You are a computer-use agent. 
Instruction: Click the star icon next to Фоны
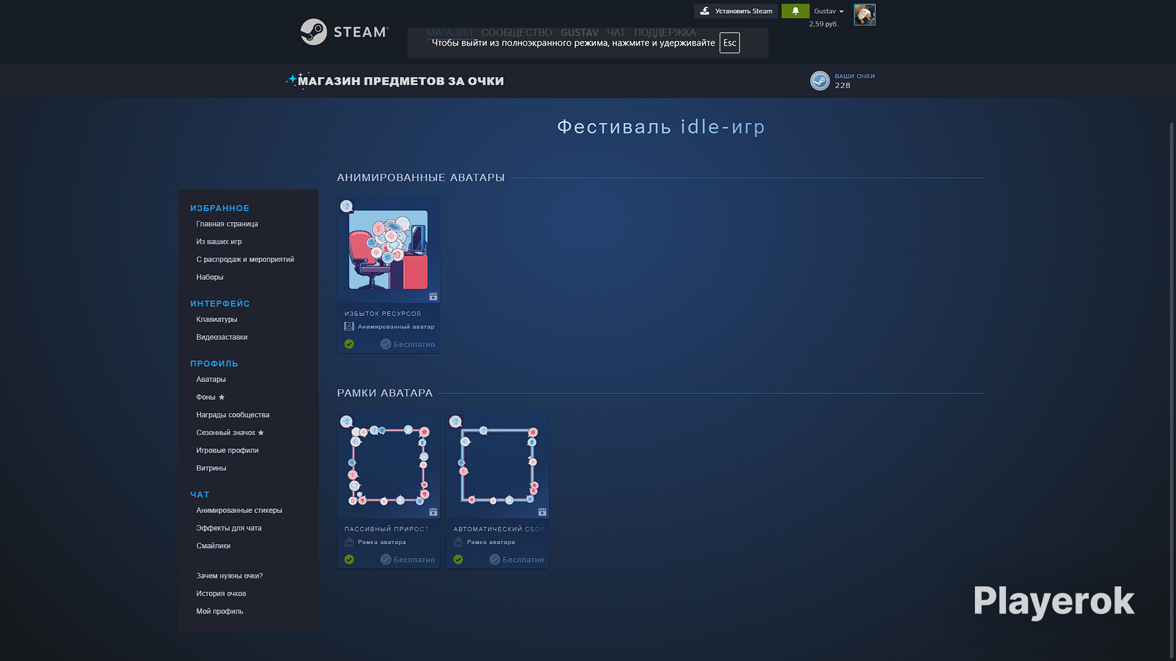222,397
